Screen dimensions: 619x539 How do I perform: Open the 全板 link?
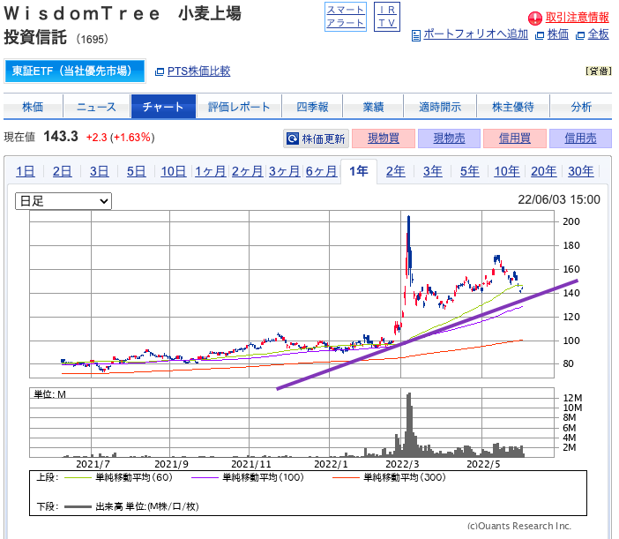pyautogui.click(x=598, y=34)
